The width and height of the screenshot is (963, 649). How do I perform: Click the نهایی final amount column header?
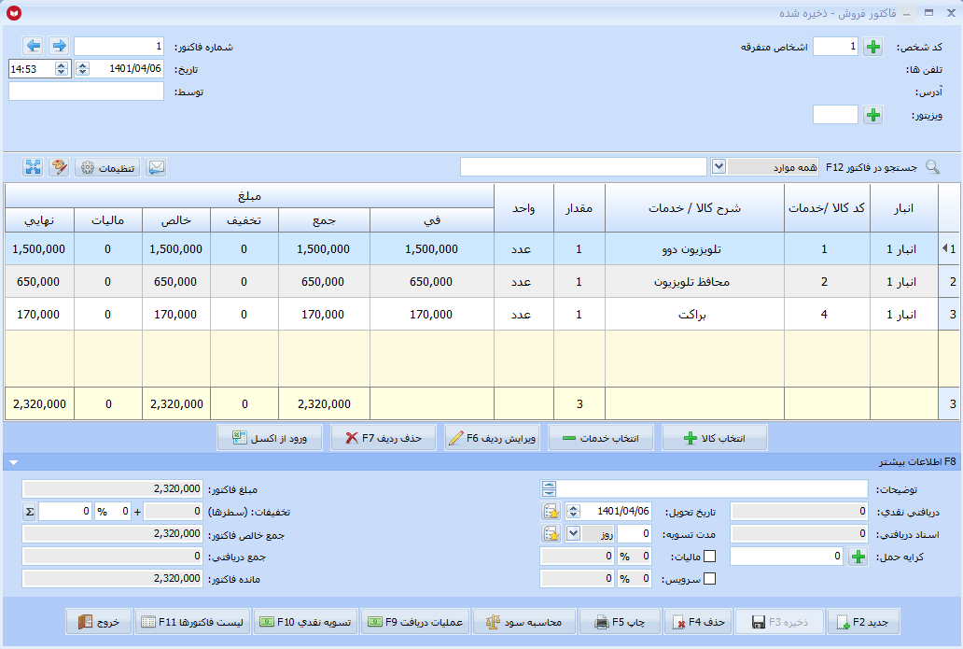tap(39, 220)
